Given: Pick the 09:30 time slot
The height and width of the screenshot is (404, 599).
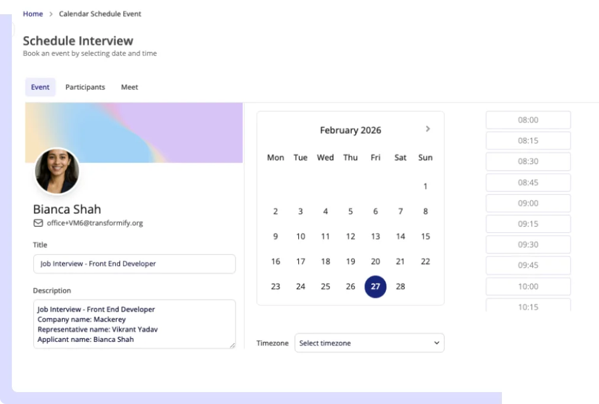Looking at the screenshot, I should point(527,244).
